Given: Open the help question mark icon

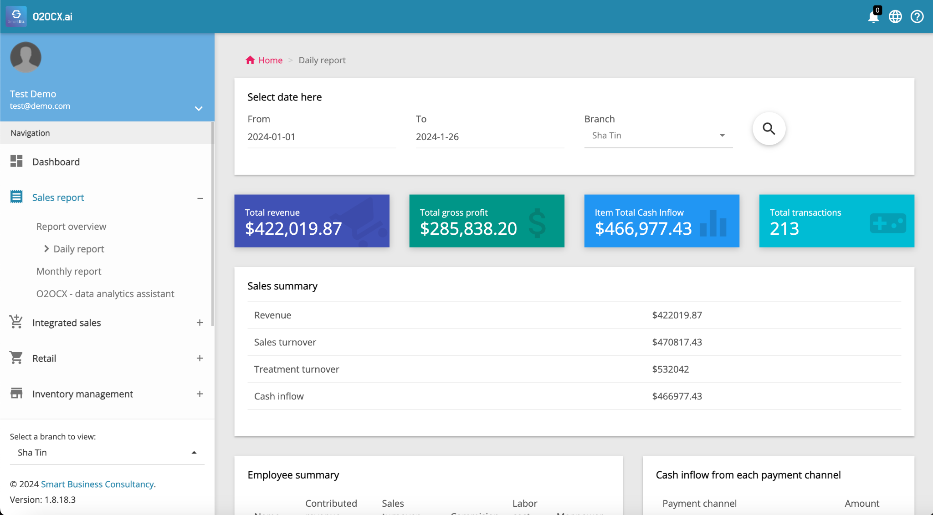Looking at the screenshot, I should tap(917, 16).
